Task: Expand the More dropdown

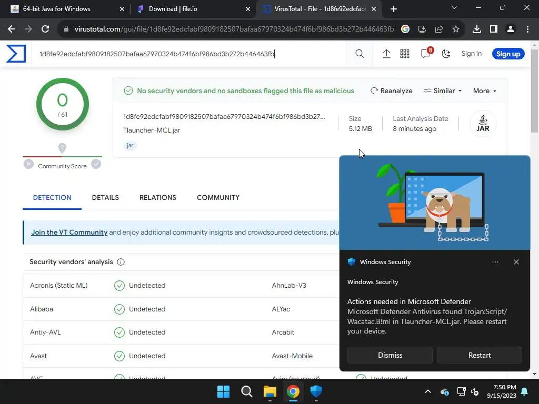Action: 485,90
